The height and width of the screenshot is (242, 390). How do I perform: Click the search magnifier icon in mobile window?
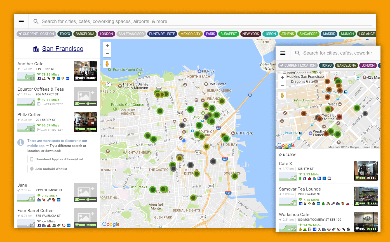pyautogui.click(x=298, y=53)
